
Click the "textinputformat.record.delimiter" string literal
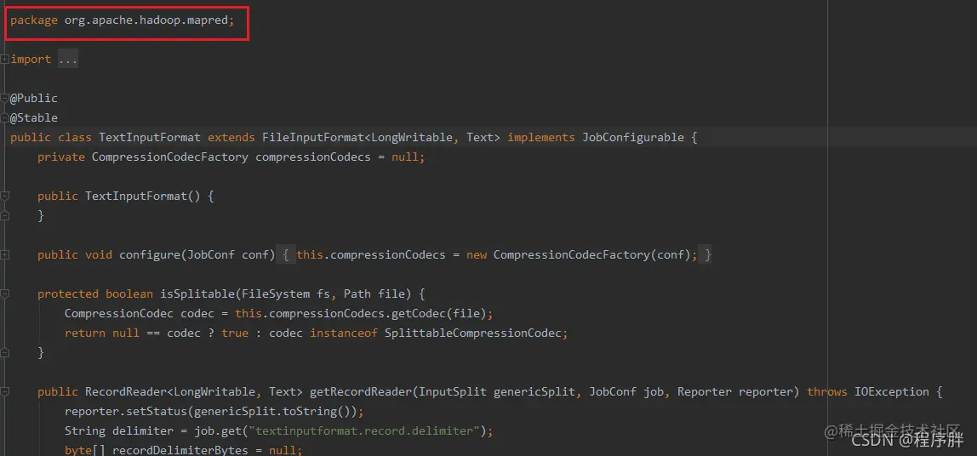click(x=364, y=431)
